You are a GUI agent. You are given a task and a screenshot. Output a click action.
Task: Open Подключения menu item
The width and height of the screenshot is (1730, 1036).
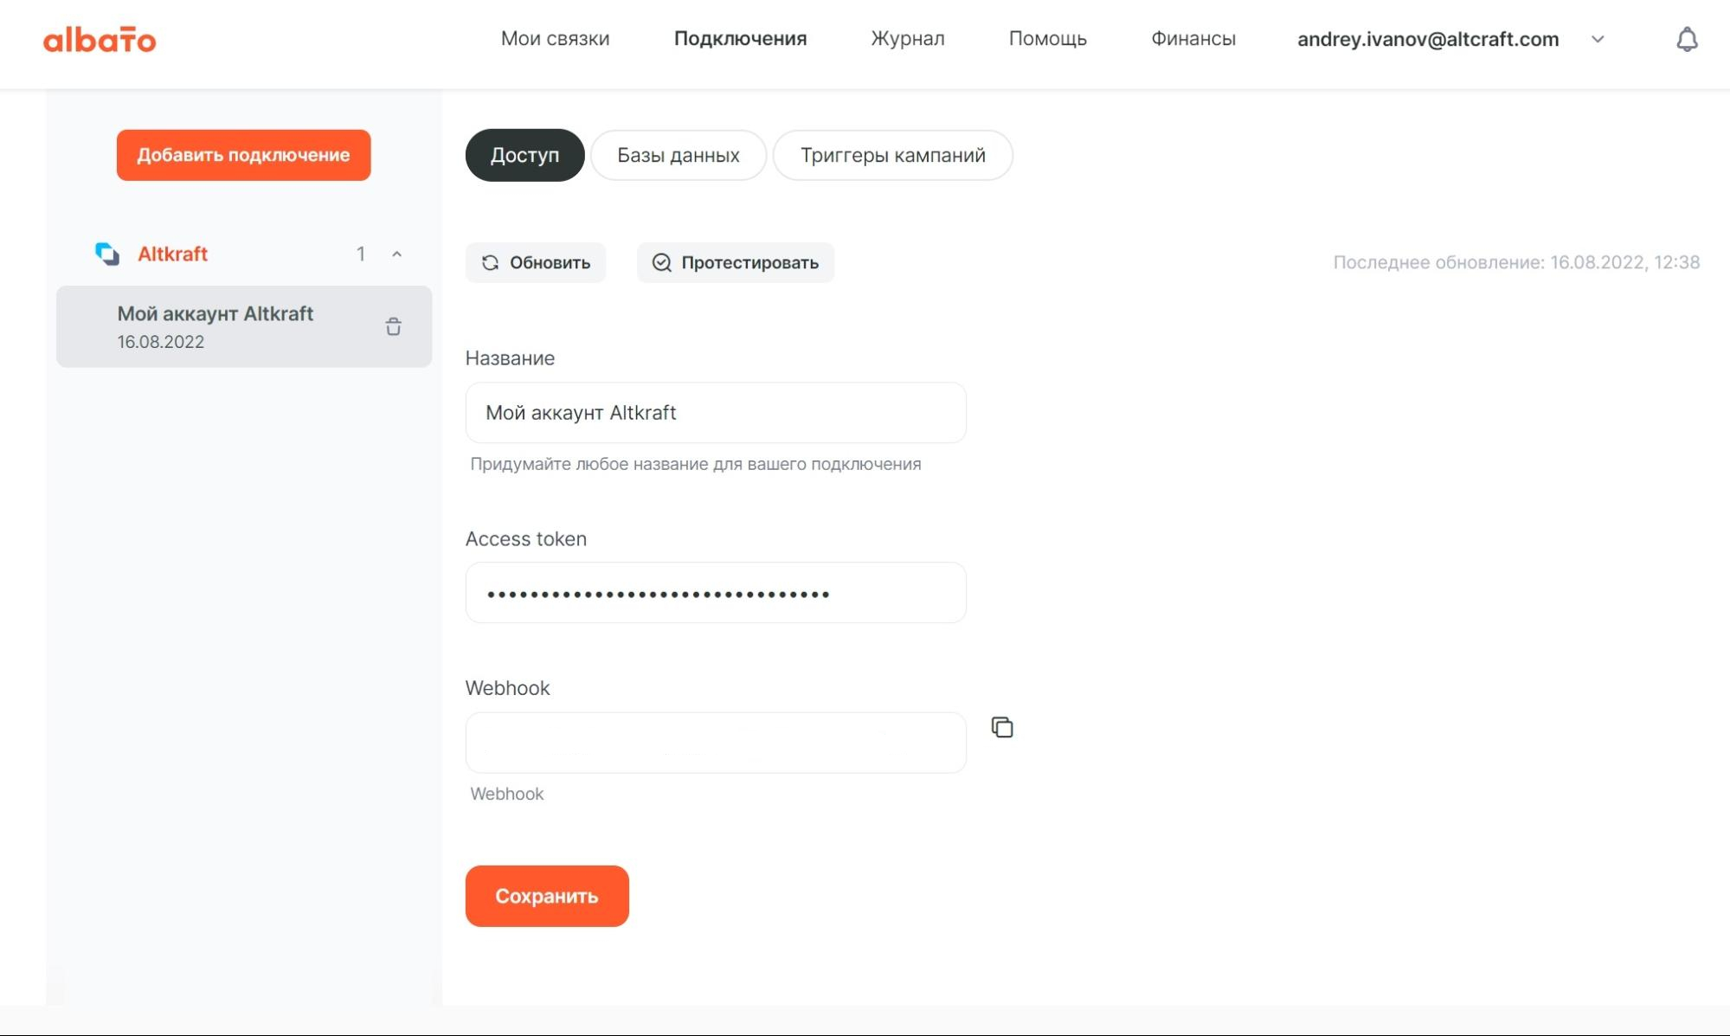(740, 39)
